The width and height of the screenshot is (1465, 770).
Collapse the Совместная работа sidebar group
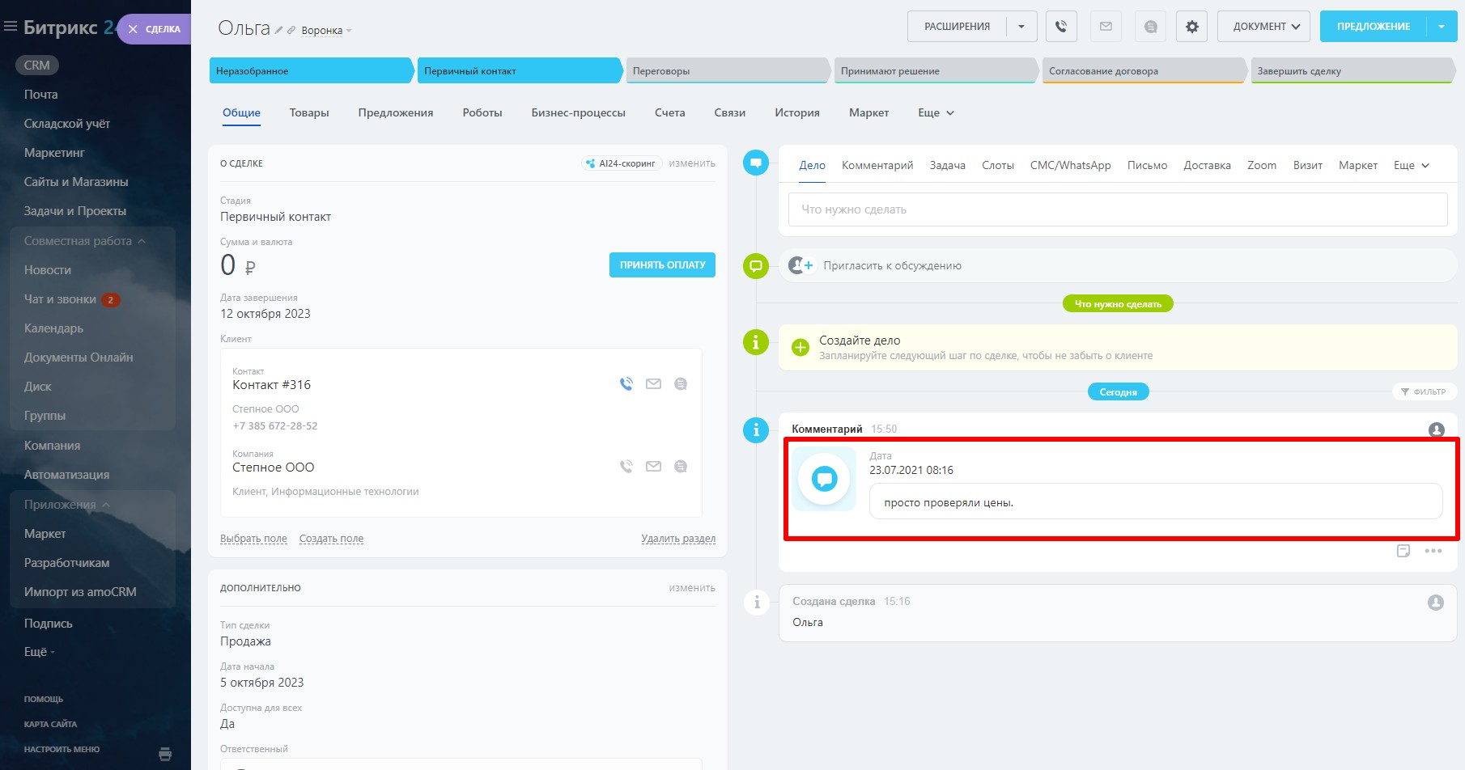[85, 241]
